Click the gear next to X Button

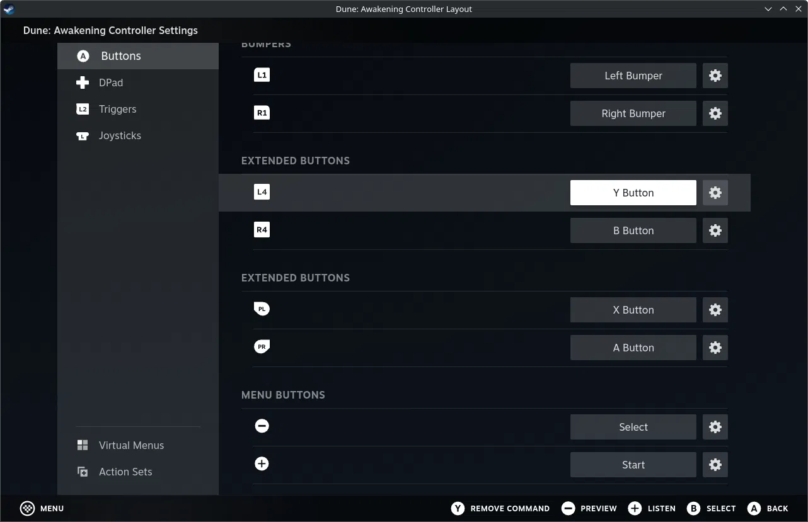point(715,310)
